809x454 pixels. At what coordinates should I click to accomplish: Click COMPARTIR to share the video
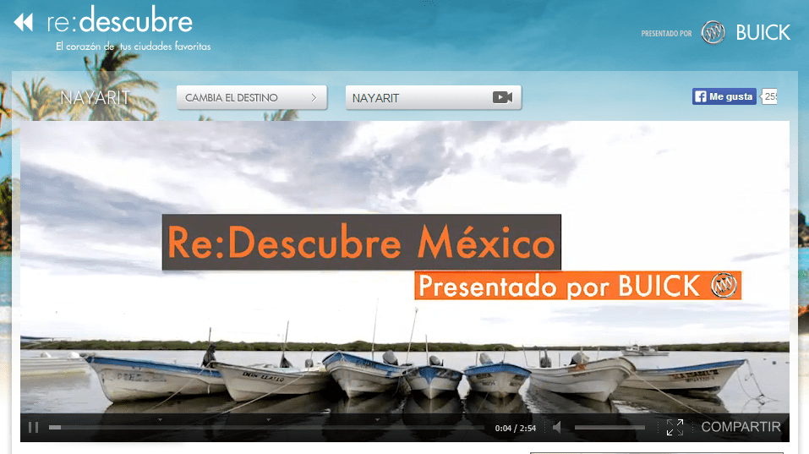coord(741,428)
